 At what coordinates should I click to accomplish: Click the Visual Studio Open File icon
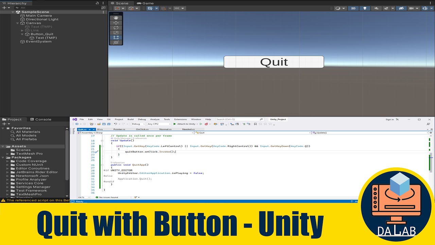tap(99, 124)
